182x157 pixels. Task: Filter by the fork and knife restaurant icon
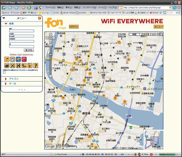(x=13, y=66)
